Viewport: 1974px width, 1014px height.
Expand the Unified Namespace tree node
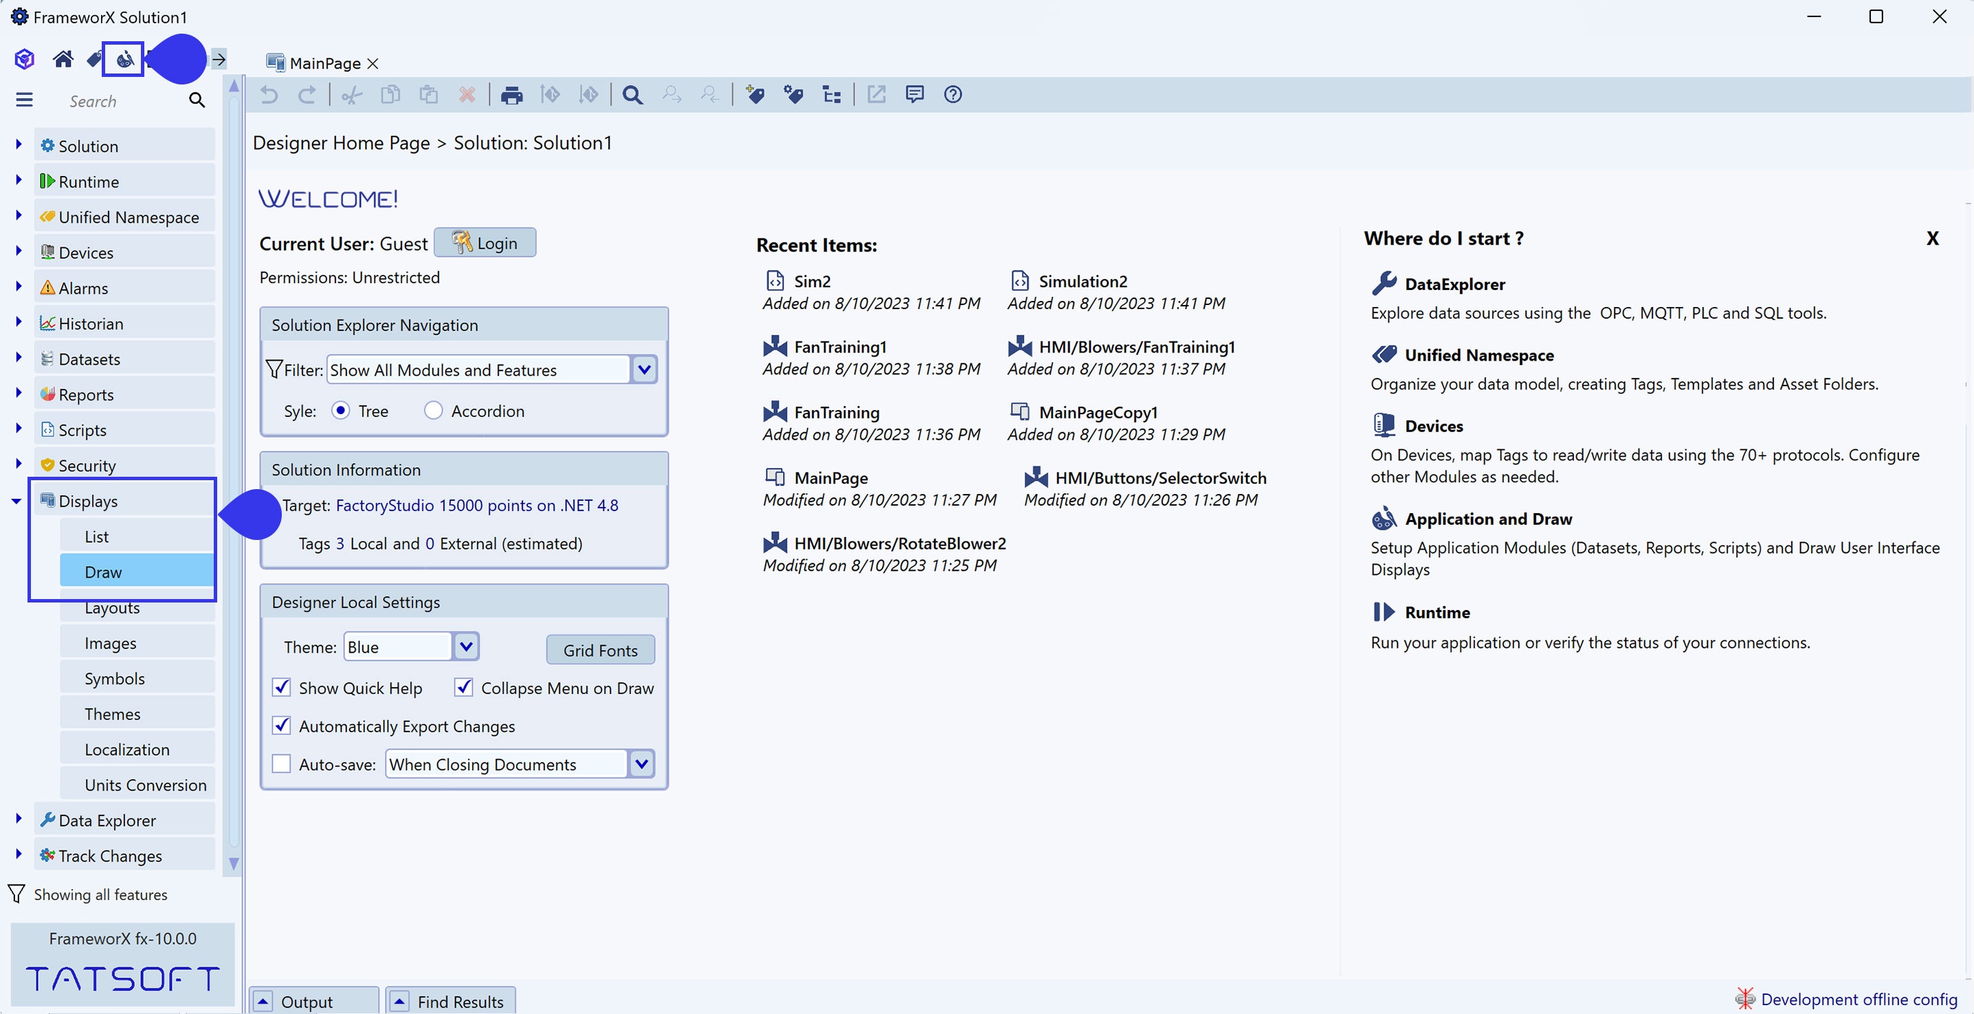click(x=19, y=216)
